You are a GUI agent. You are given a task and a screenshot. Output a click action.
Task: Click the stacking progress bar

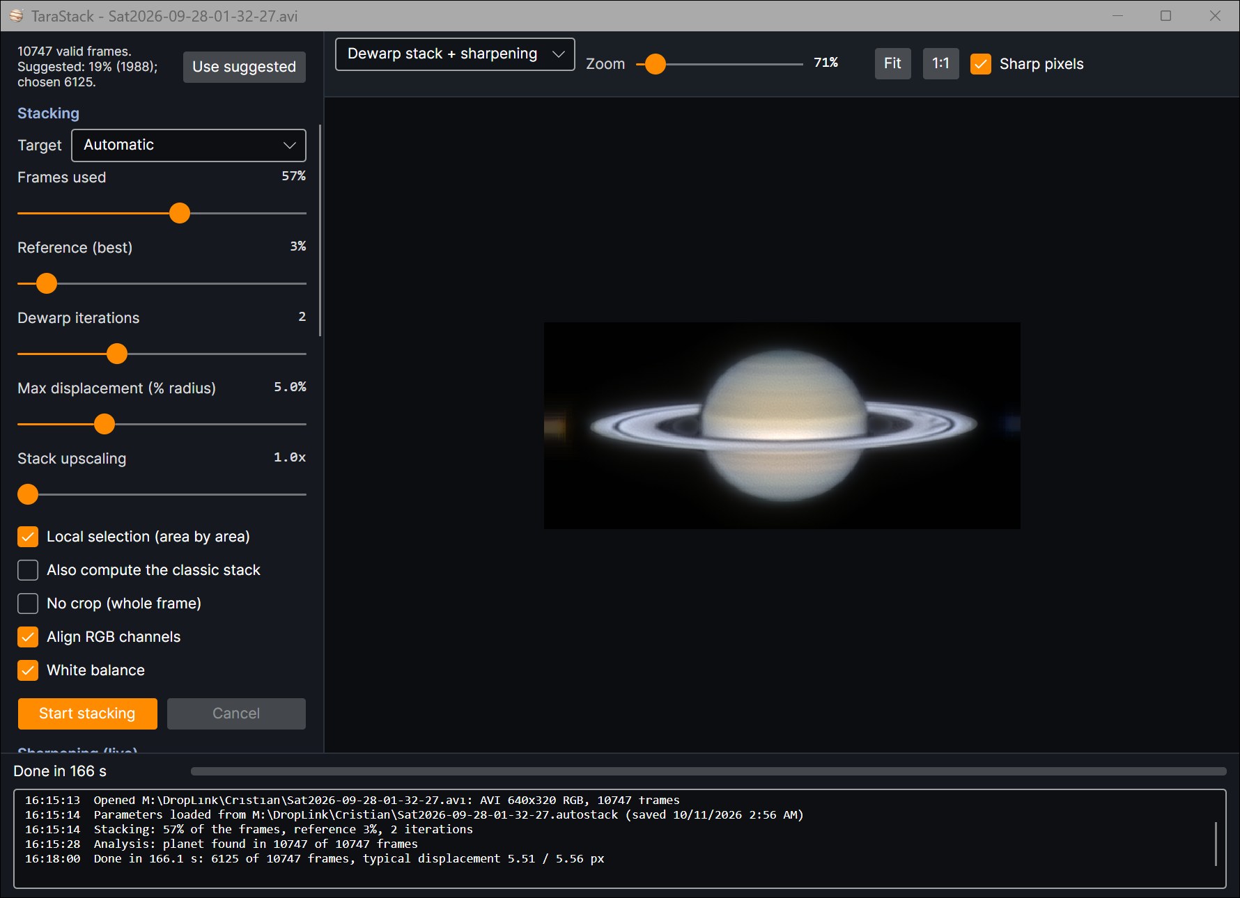pyautogui.click(x=708, y=771)
